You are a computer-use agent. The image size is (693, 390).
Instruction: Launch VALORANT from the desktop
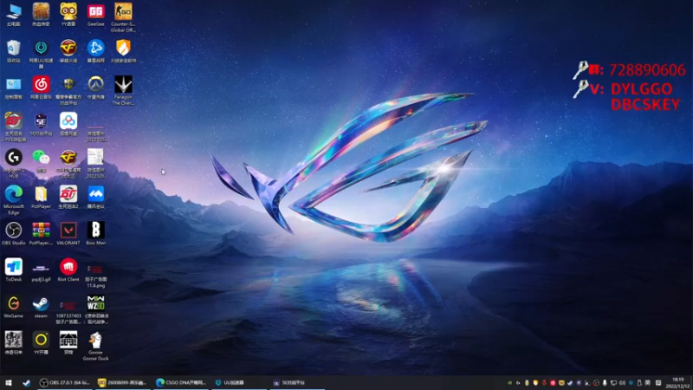pyautogui.click(x=68, y=234)
